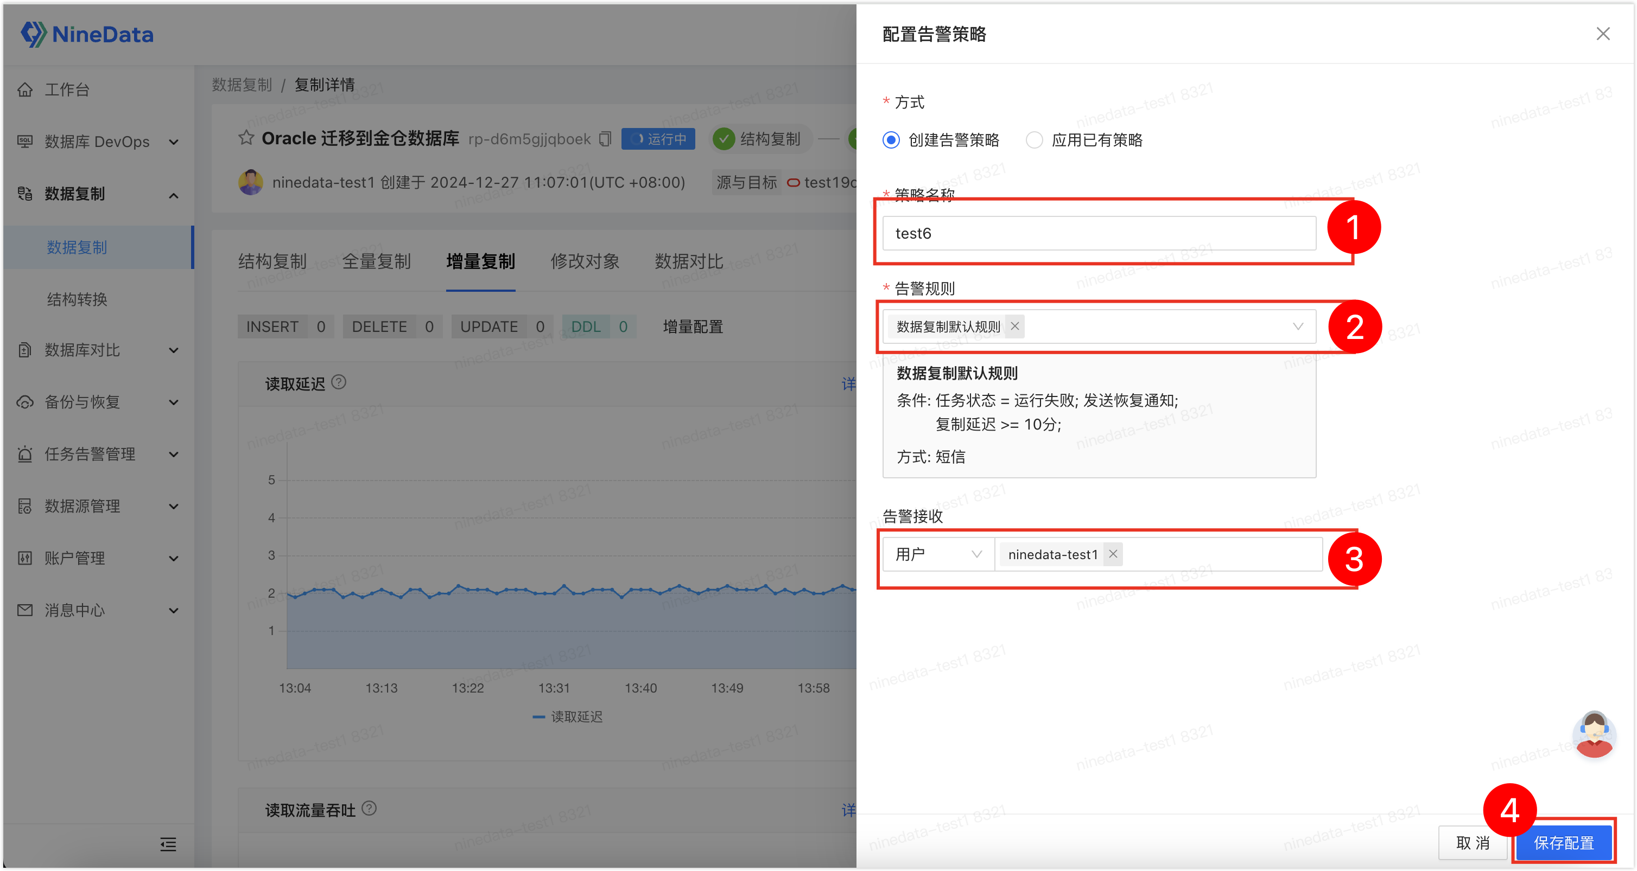Viewport: 1637px width, 871px height.
Task: Collapse the sidebar with the fold icon
Action: 168,844
